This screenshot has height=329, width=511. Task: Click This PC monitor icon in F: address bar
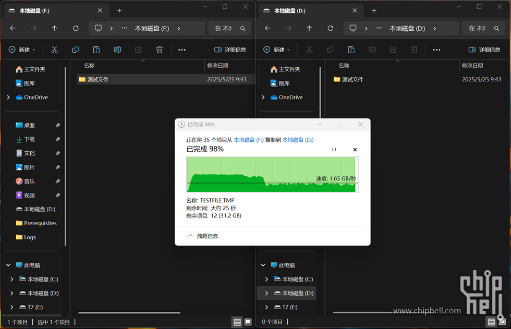pyautogui.click(x=98, y=28)
